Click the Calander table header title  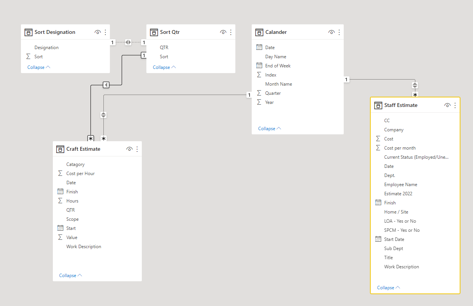coord(276,32)
